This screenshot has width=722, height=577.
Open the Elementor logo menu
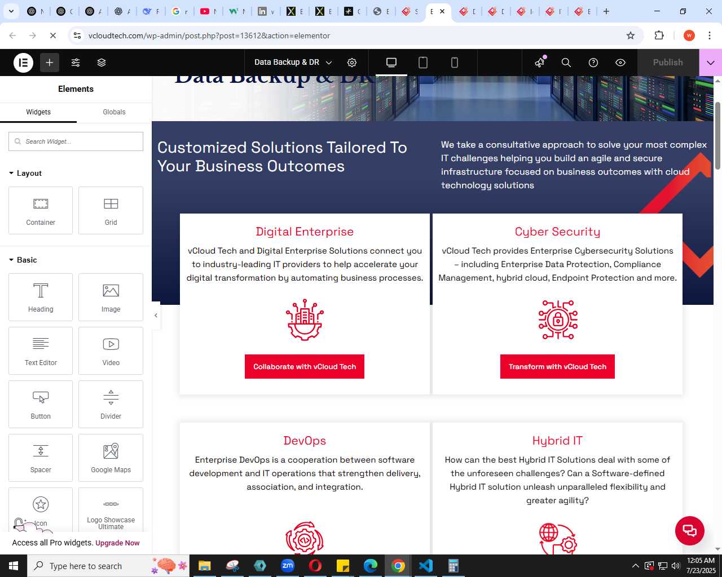pyautogui.click(x=23, y=63)
